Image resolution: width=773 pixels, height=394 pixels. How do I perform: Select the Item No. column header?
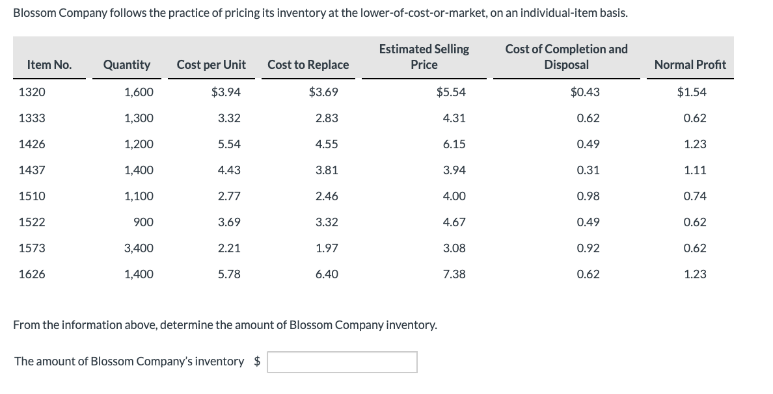coord(49,64)
